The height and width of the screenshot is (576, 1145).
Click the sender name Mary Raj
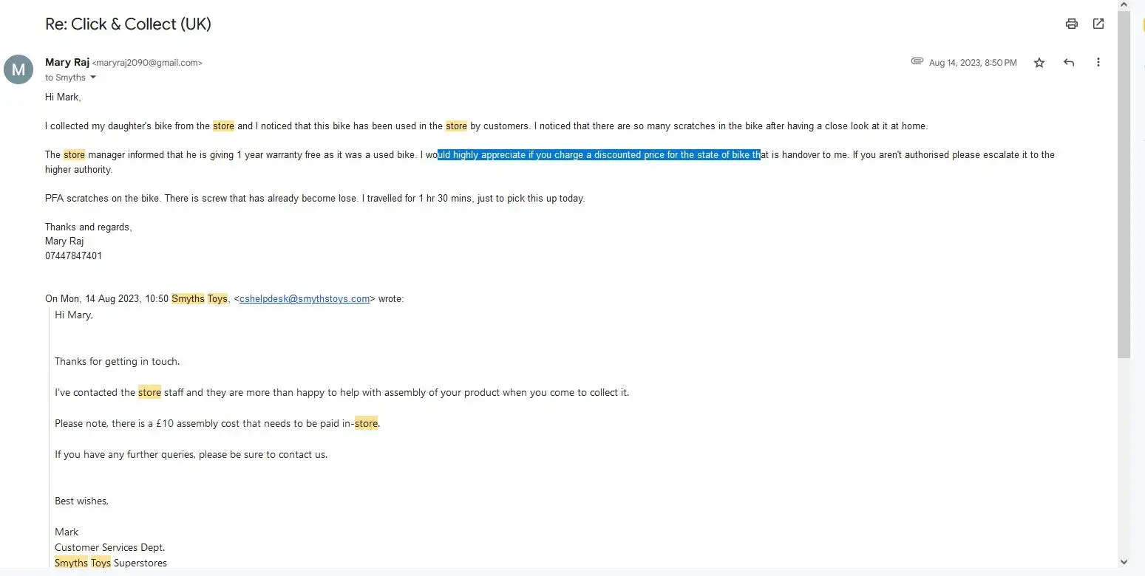tap(67, 62)
